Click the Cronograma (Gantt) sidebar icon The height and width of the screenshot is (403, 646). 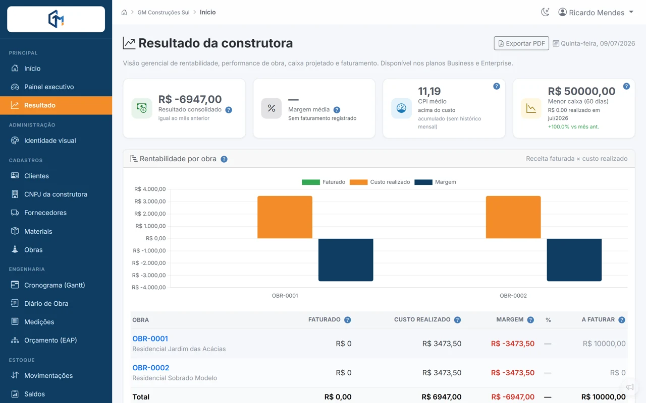point(15,285)
